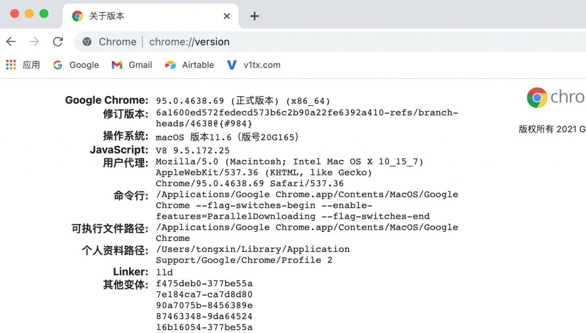Click the 个人资料路径 label
Image resolution: width=586 pixels, height=333 pixels.
click(115, 251)
